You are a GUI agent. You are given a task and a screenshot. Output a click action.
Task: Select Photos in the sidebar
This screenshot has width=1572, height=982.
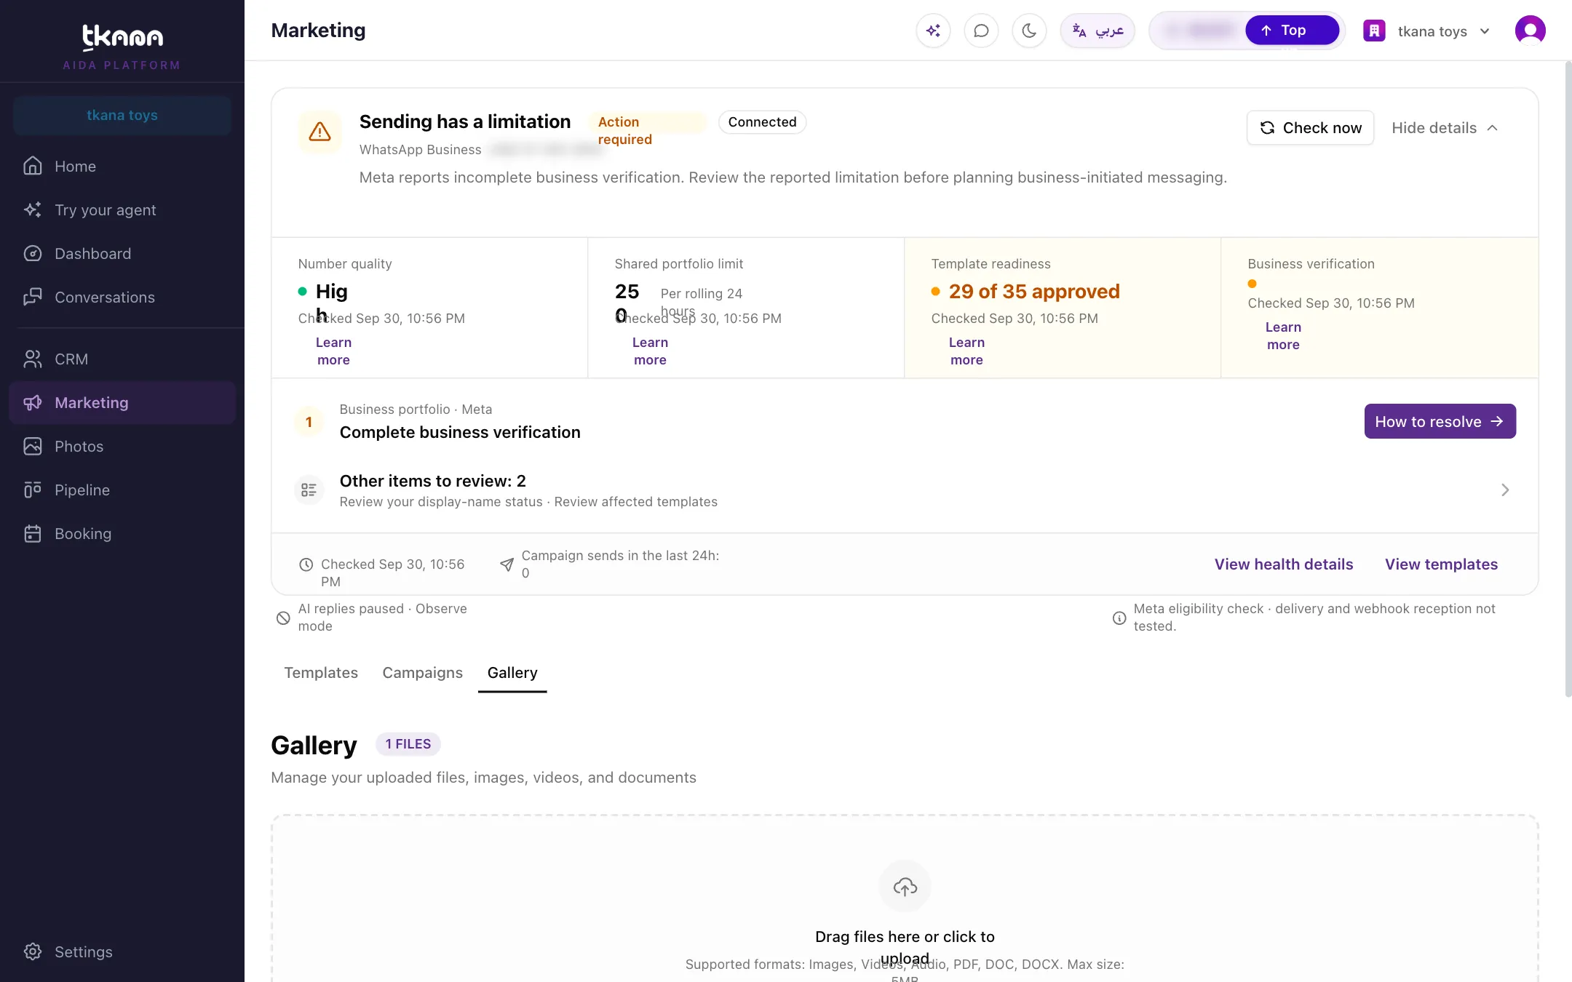pos(122,446)
